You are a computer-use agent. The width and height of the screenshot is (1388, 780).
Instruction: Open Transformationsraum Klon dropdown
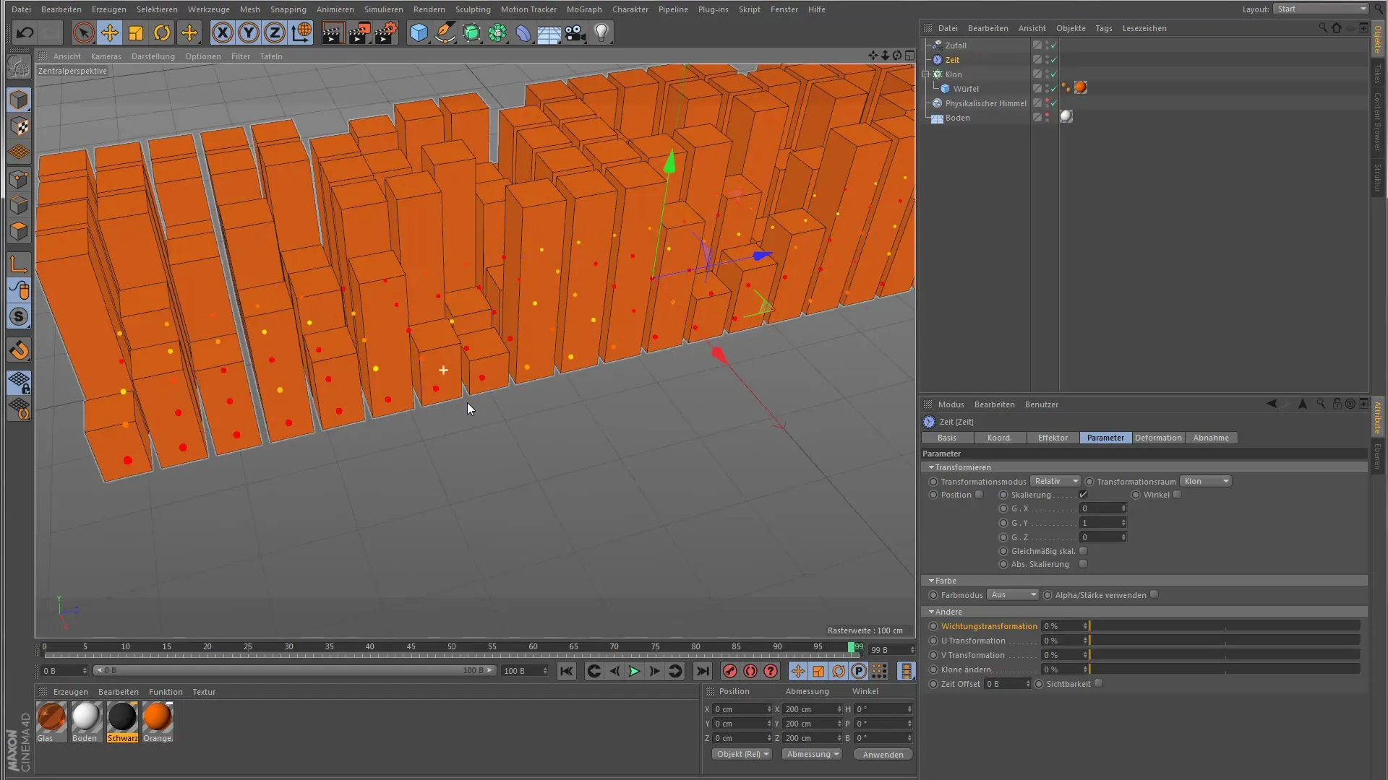(x=1205, y=481)
